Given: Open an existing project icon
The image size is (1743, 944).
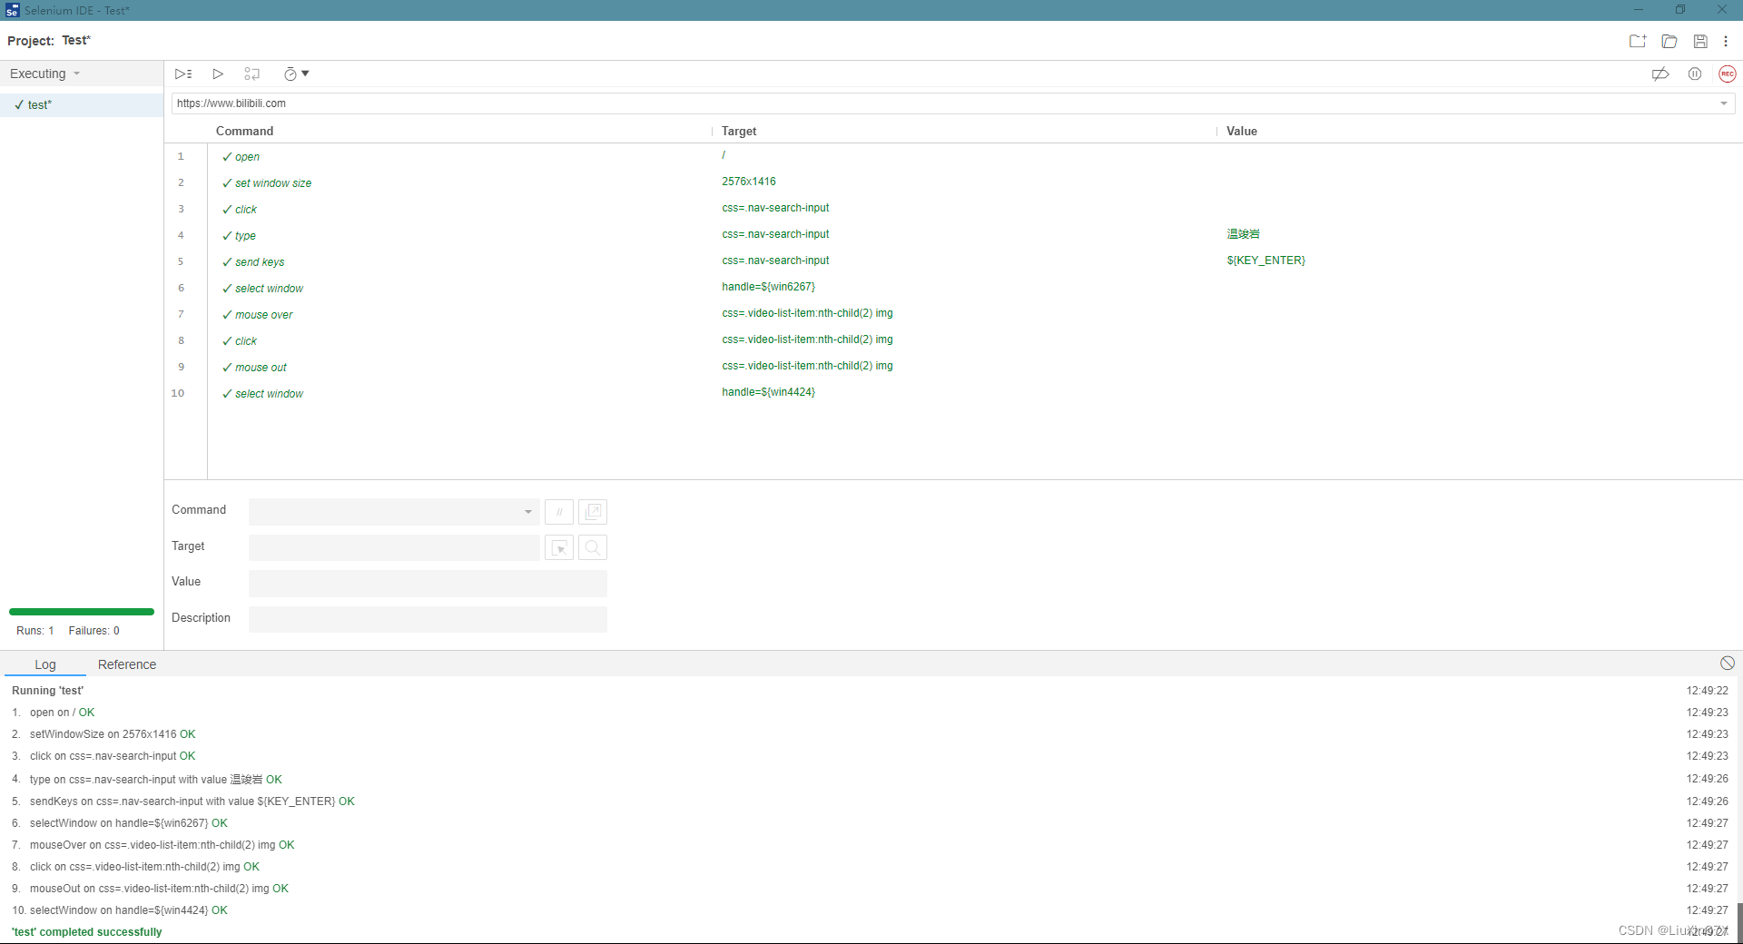Looking at the screenshot, I should [x=1669, y=41].
